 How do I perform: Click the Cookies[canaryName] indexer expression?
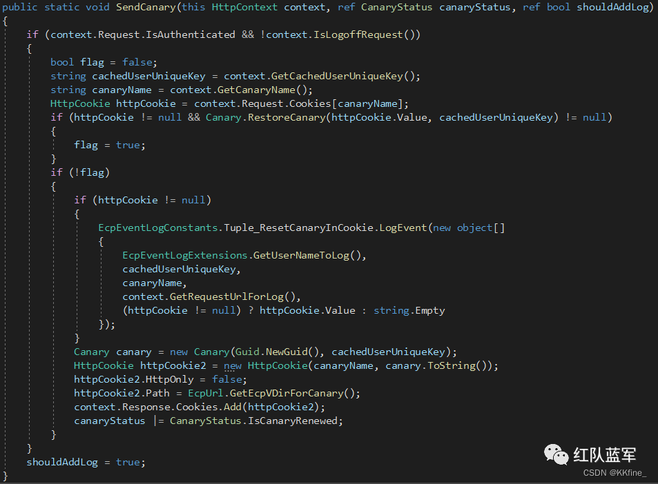(x=346, y=104)
